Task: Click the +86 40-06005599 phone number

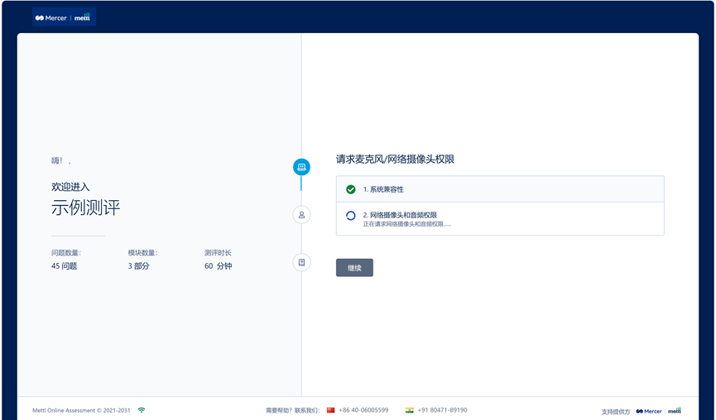Action: coord(363,410)
